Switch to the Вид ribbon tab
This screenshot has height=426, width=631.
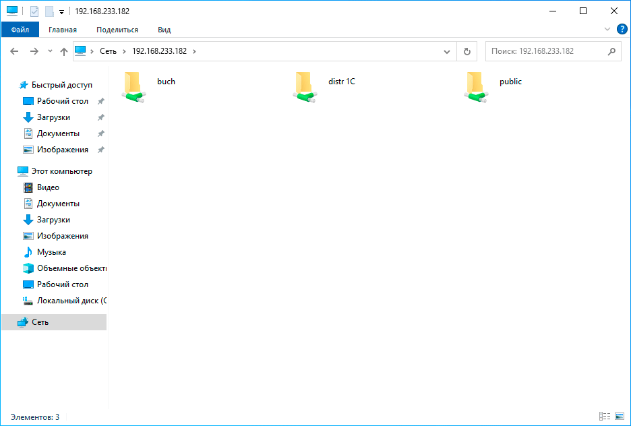(x=164, y=30)
